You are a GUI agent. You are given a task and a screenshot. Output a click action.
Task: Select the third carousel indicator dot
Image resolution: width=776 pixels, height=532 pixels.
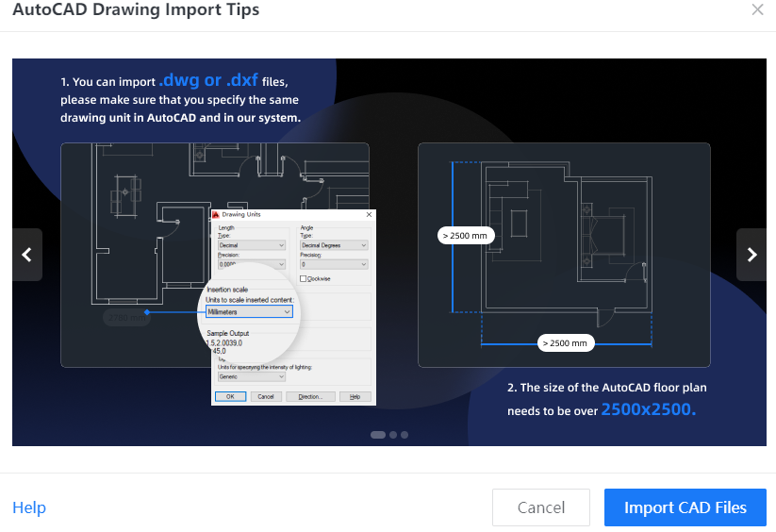pos(405,435)
